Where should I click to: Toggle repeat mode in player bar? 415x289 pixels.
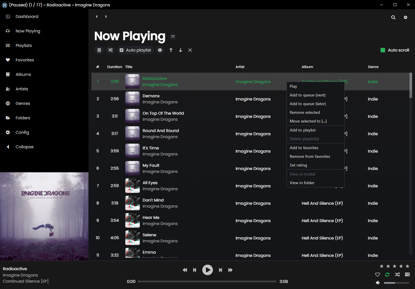(x=387, y=275)
